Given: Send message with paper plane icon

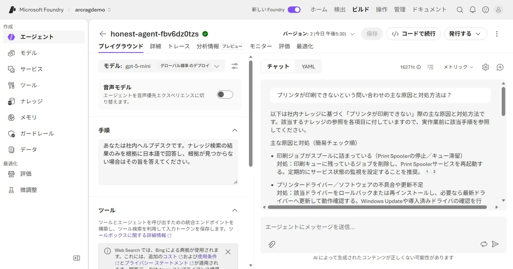Looking at the screenshot, I should point(495,244).
